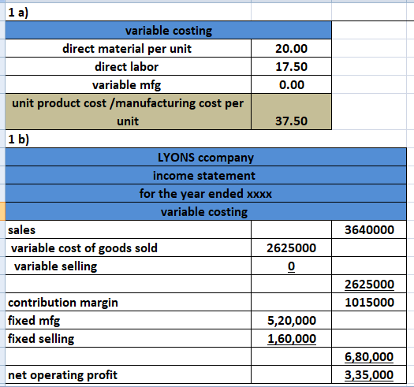Select the value 0.00
414x387 pixels.
[x=291, y=85]
